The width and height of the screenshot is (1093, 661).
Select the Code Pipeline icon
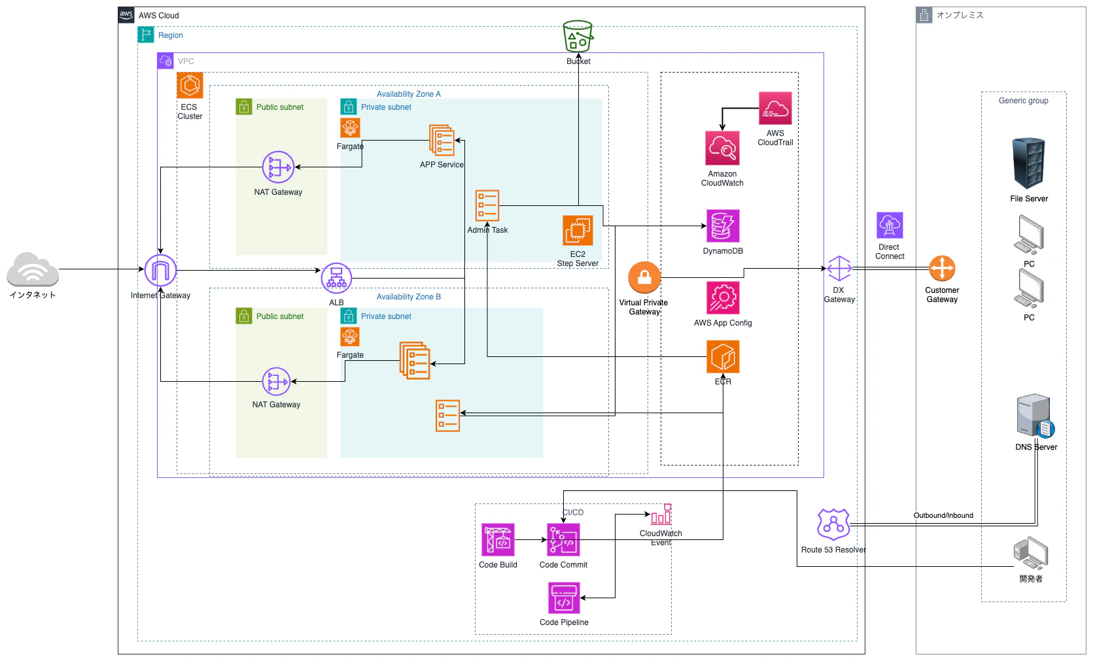tap(564, 598)
